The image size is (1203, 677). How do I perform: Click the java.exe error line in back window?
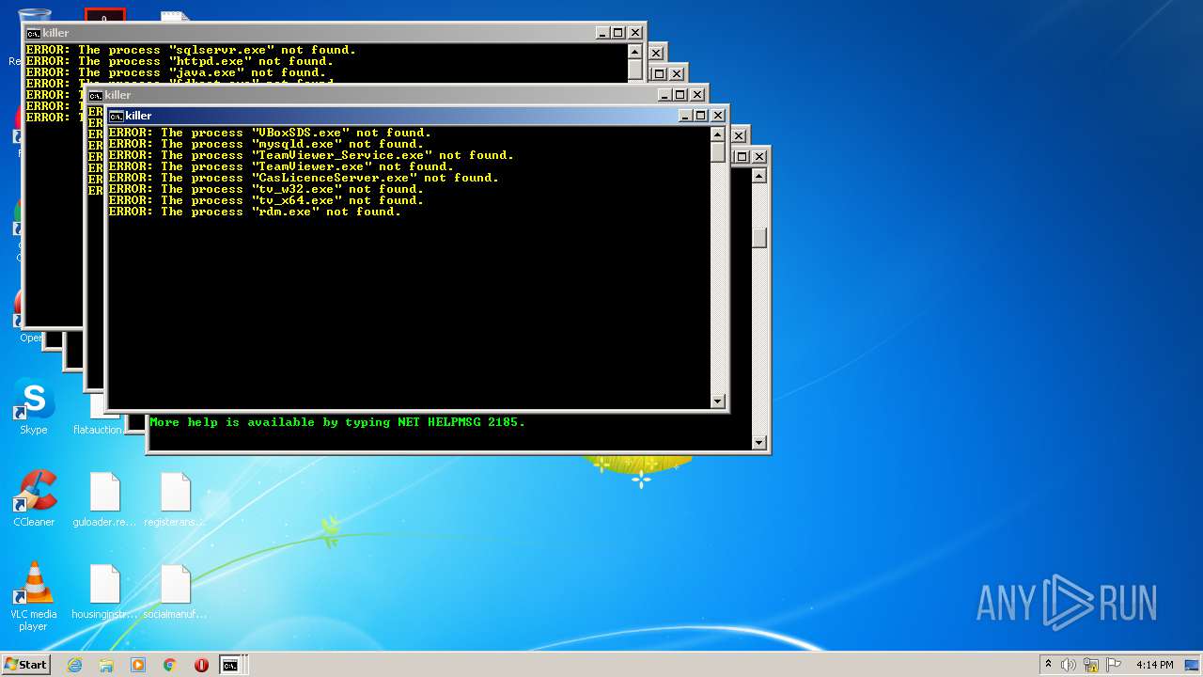(176, 72)
